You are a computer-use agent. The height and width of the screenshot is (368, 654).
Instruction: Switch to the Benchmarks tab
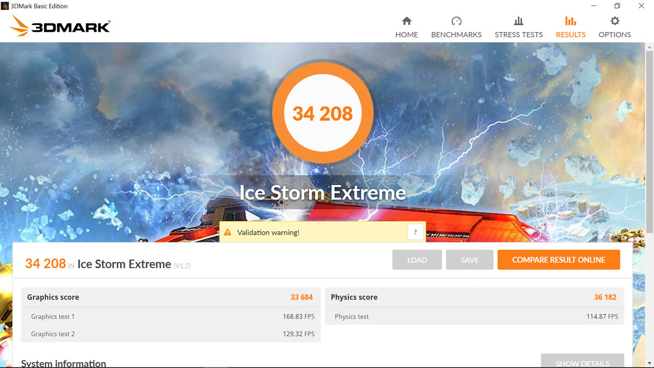[456, 27]
